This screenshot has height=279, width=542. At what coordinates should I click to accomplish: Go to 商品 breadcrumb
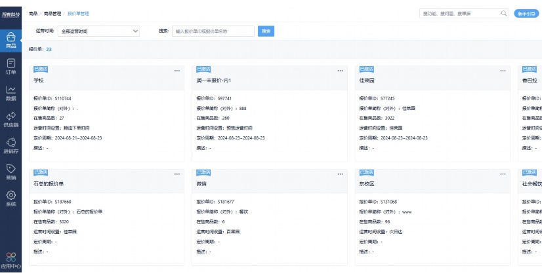click(x=33, y=14)
